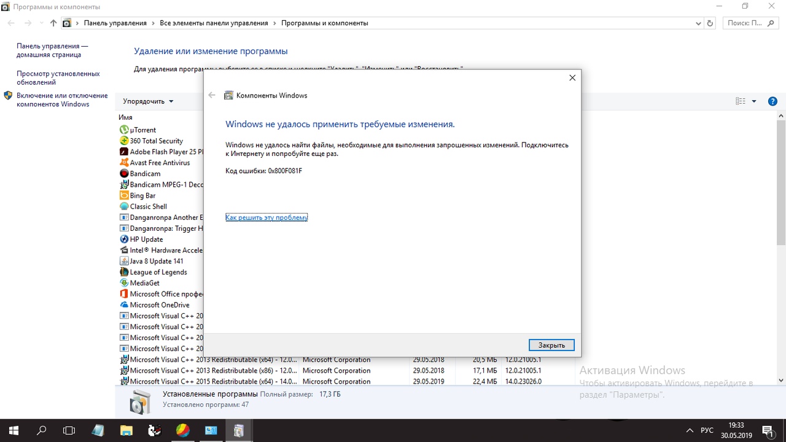Select the MediaGet program icon
Image resolution: width=786 pixels, height=442 pixels.
[125, 283]
